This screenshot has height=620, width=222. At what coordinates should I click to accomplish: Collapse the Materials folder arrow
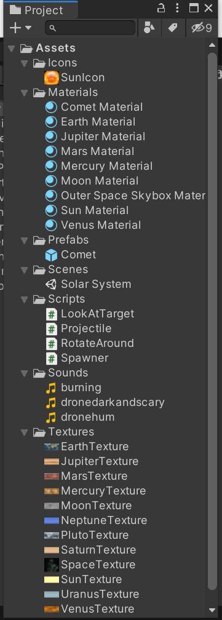point(25,92)
